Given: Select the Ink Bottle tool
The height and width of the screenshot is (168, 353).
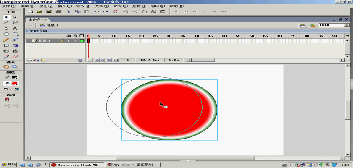Looking at the screenshot, I should click(x=6, y=51).
